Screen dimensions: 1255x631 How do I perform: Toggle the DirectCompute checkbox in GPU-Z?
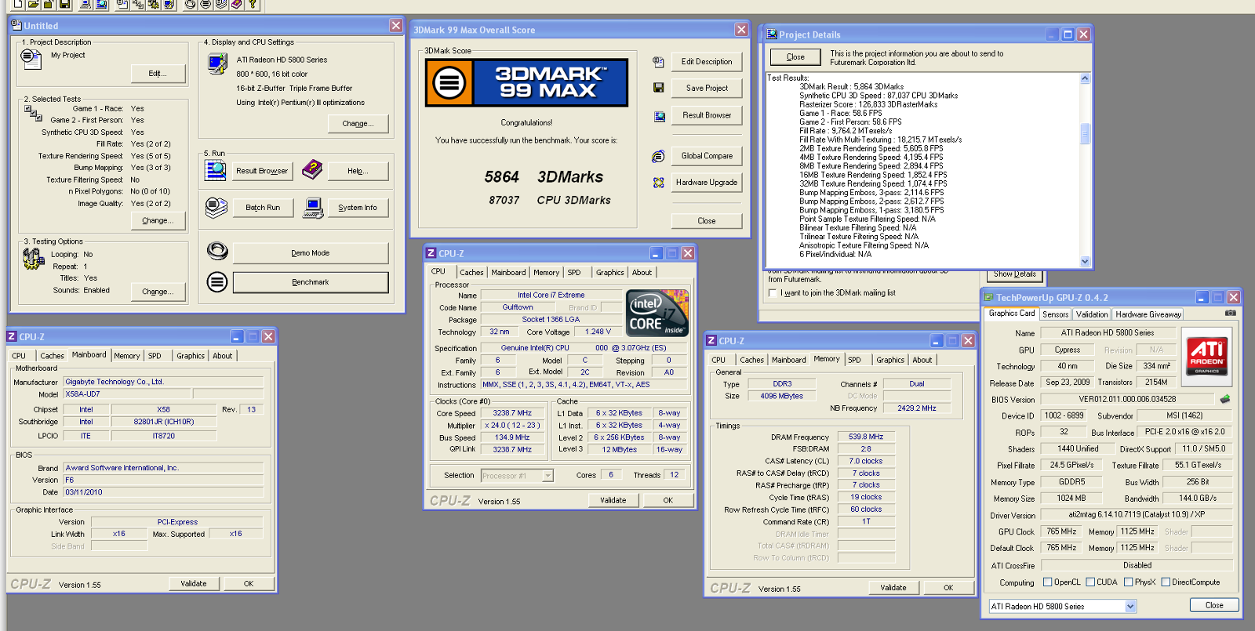tap(1166, 582)
